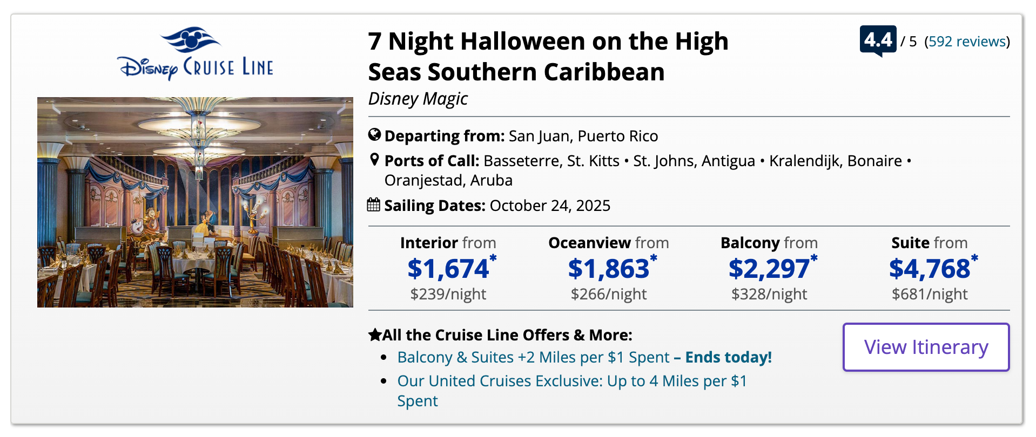Open the United Cruises Exclusive 4 Miles offer
The height and width of the screenshot is (437, 1036).
pyautogui.click(x=571, y=381)
